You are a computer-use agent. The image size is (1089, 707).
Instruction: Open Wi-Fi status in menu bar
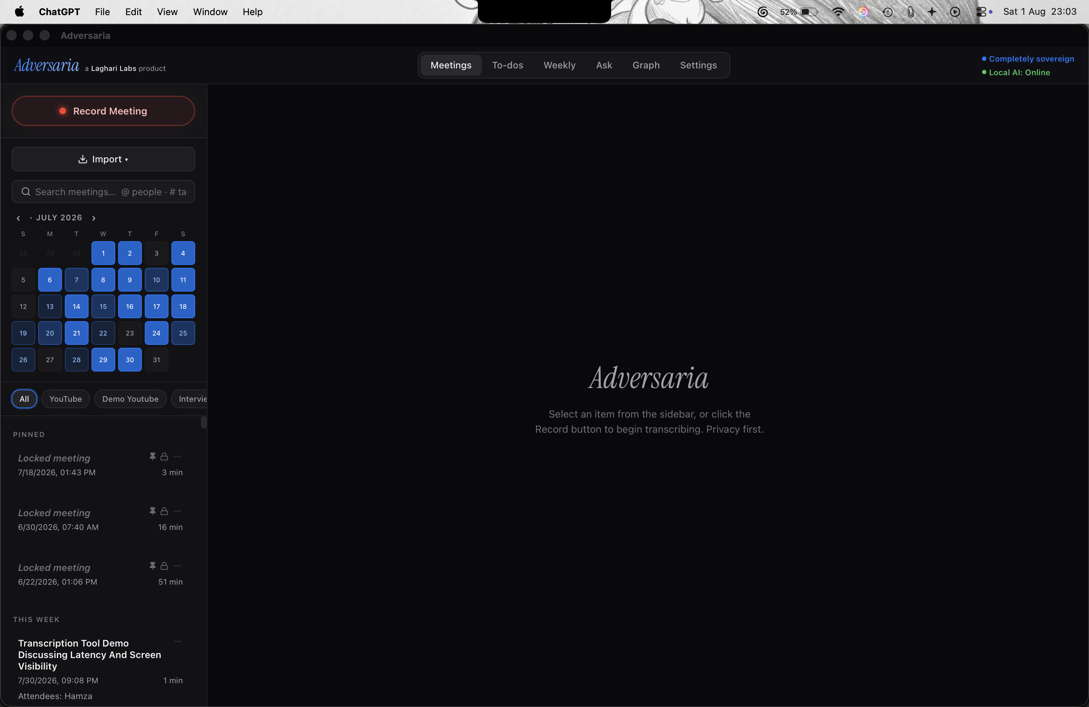(838, 12)
